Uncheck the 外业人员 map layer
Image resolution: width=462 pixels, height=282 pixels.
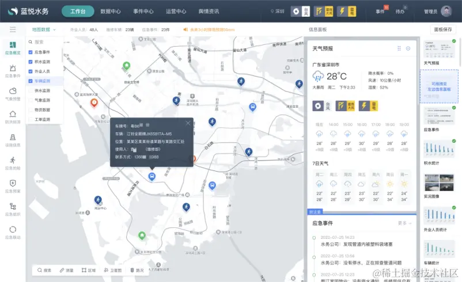pos(31,71)
